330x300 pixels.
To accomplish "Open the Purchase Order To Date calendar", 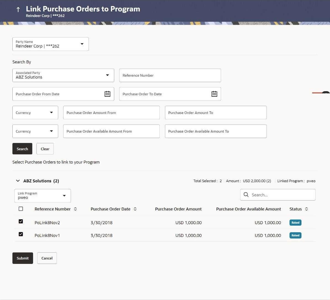I will (x=214, y=94).
